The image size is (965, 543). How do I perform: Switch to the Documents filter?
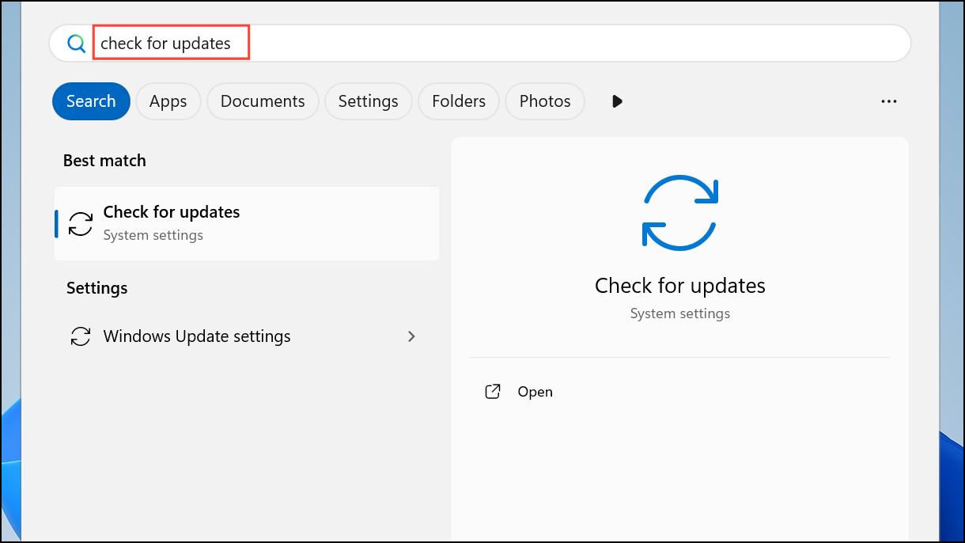(263, 101)
